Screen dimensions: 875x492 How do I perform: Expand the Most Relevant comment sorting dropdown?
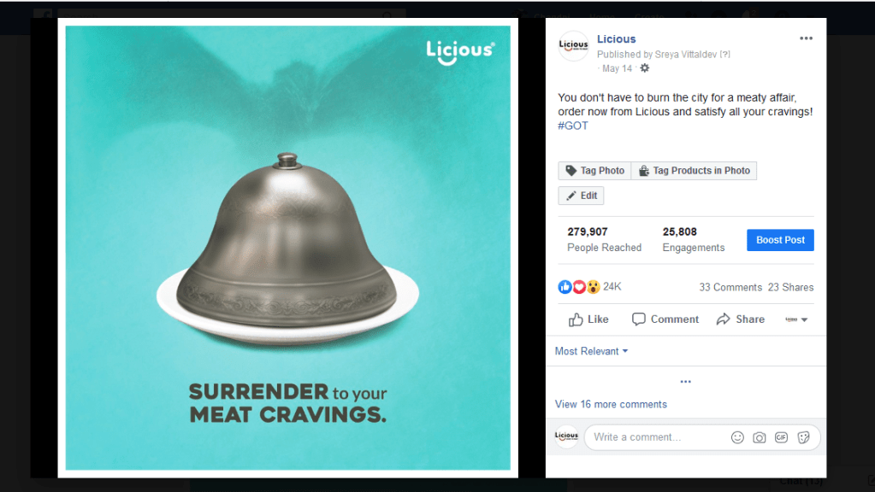point(592,351)
